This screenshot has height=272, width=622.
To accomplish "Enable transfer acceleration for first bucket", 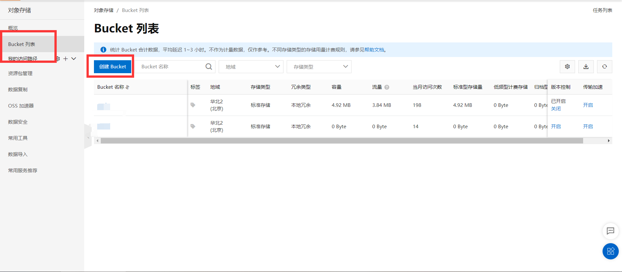I will 588,105.
